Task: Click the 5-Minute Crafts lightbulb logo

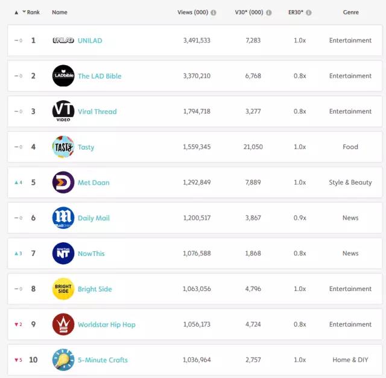Action: coord(63,360)
